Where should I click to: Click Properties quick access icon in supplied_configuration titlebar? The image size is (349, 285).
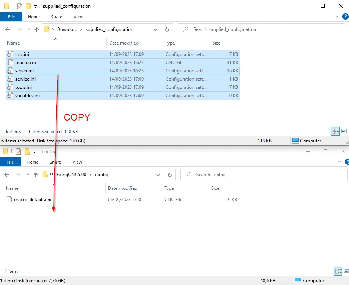19,6
